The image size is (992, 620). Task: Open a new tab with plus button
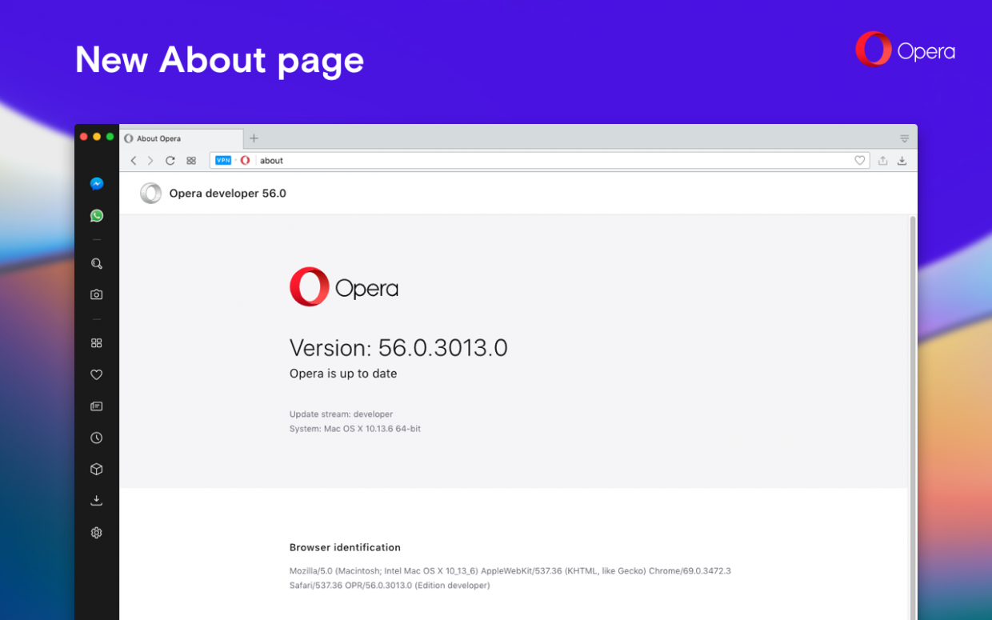[254, 138]
